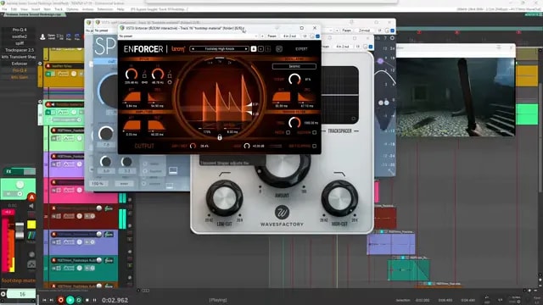This screenshot has height=305, width=543.
Task: Open the Options menu
Action: click(x=72, y=9)
